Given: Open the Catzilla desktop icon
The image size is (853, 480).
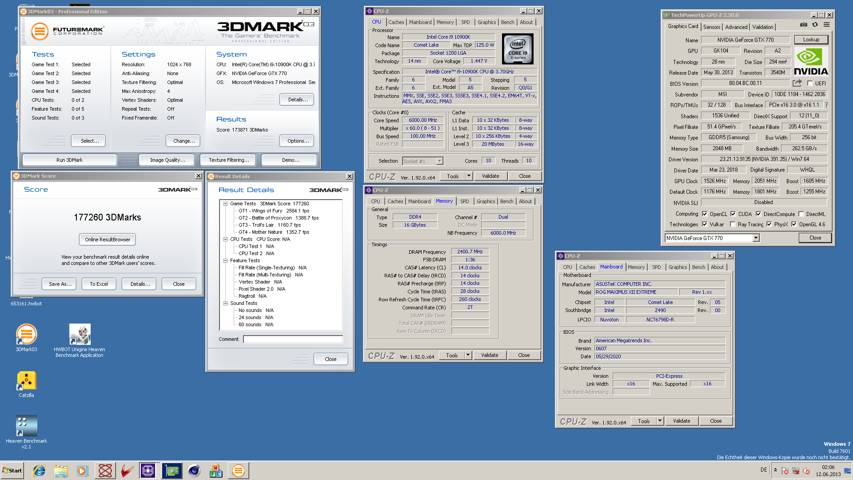Looking at the screenshot, I should [26, 384].
